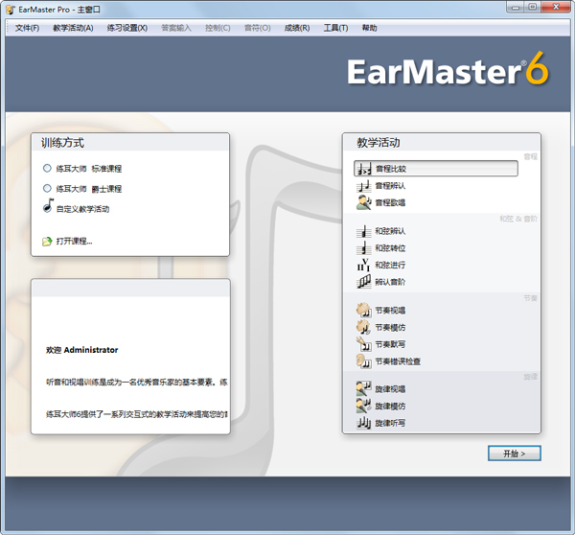Select the 节奏错误检查 activity label
The width and height of the screenshot is (575, 535).
(x=398, y=361)
